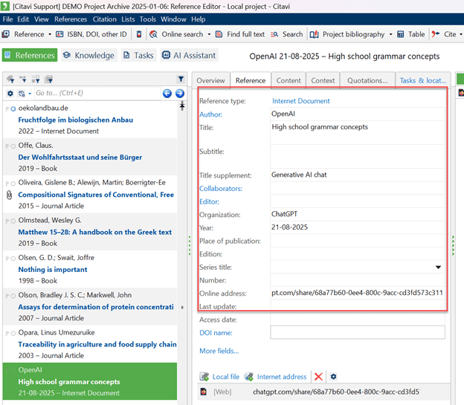This screenshot has height=405, width=464.
Task: Open the Citation menu
Action: point(104,19)
